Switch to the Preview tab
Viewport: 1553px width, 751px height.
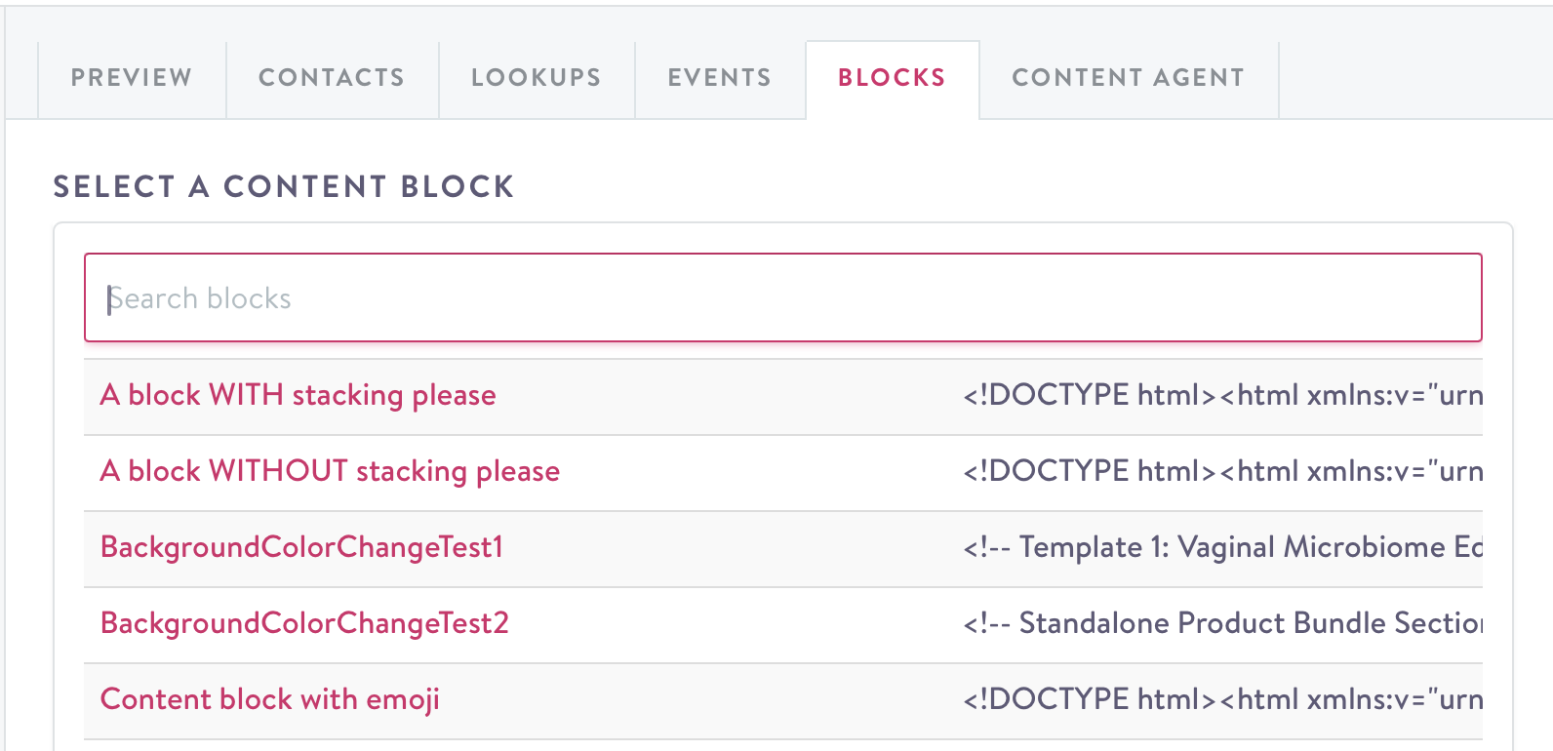(132, 78)
